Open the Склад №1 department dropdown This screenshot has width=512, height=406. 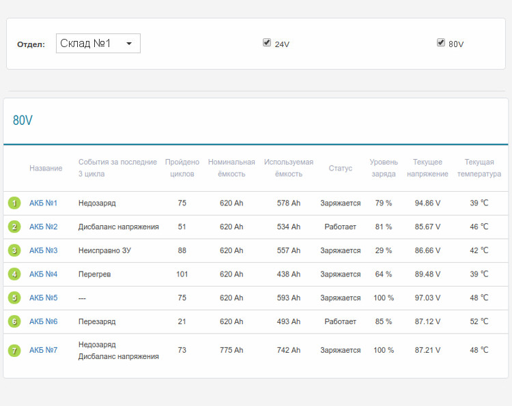click(x=98, y=43)
